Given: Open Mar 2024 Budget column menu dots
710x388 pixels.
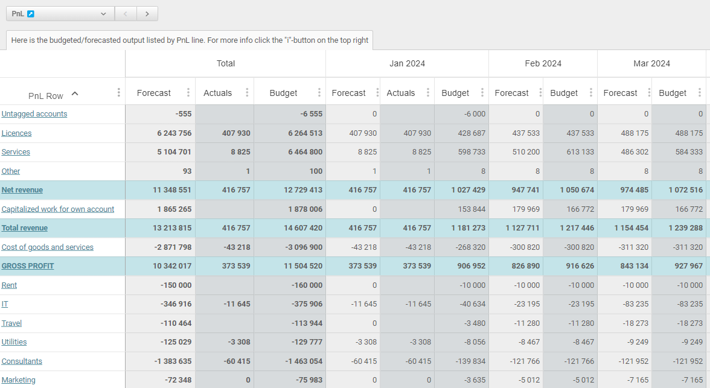Looking at the screenshot, I should point(699,93).
